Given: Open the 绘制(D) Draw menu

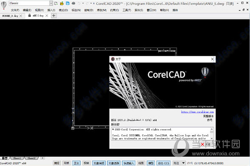Looking at the screenshot, I should [89, 10].
